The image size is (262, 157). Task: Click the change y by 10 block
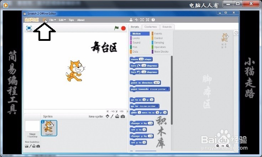pyautogui.click(x=142, y=136)
